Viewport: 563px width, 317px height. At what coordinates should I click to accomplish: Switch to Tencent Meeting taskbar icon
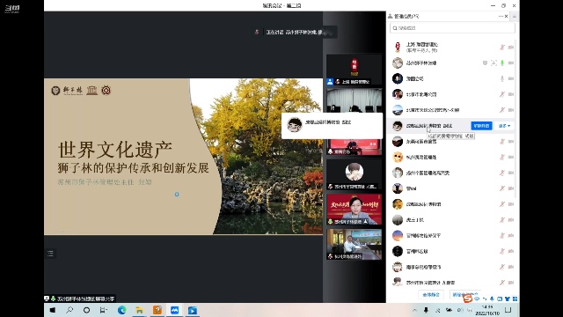click(x=175, y=310)
